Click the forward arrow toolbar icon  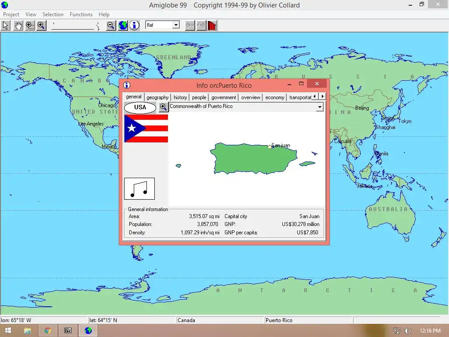click(x=201, y=25)
